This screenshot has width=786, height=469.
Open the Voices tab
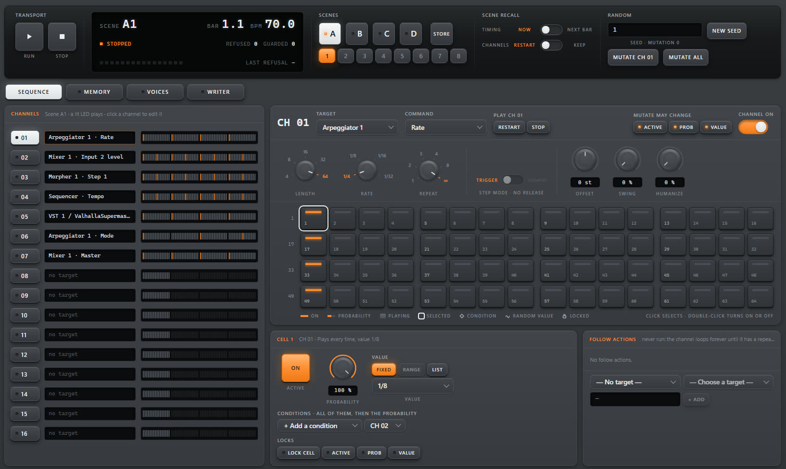click(x=155, y=92)
